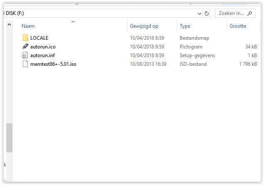Sort files by the Naam column
This screenshot has height=185, width=264.
point(28,26)
